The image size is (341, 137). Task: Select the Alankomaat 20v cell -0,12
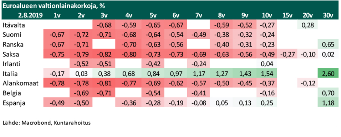pyautogui.click(x=307, y=84)
